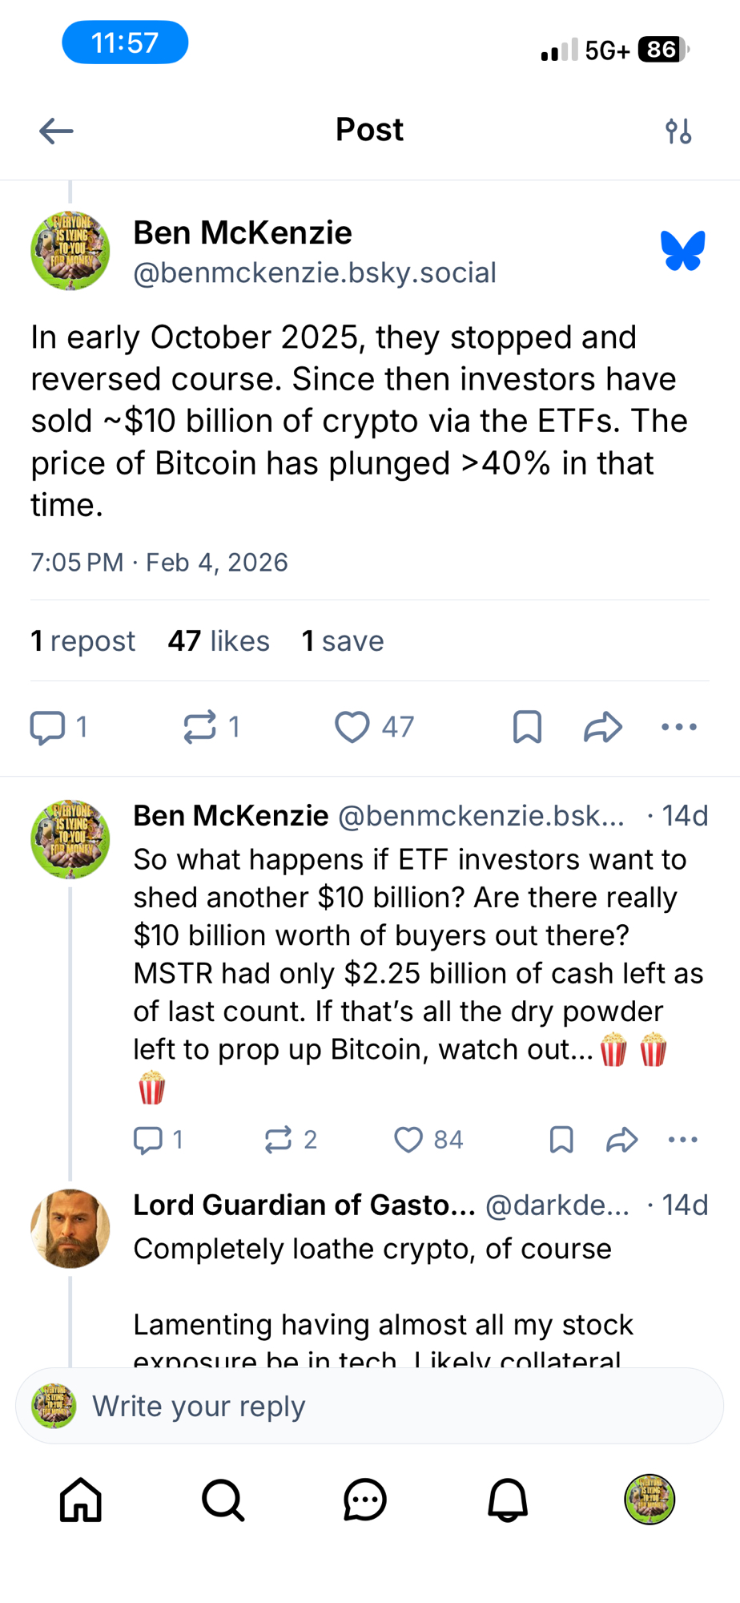Image resolution: width=740 pixels, height=1603 pixels.
Task: Tap the blue butterfly Bluesky icon
Action: [682, 251]
